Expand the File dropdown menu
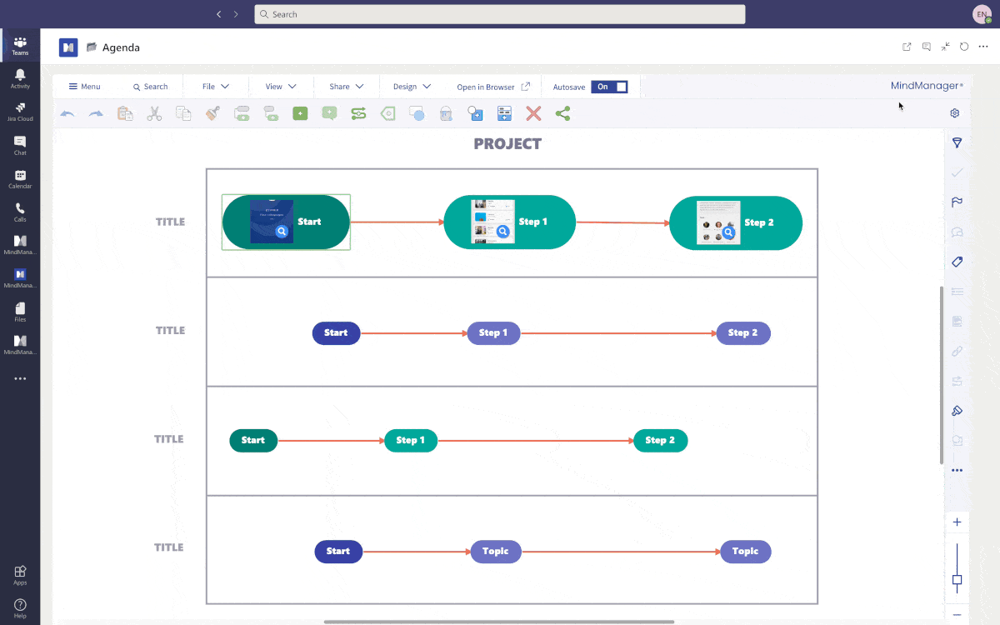The width and height of the screenshot is (1000, 625). coord(215,87)
